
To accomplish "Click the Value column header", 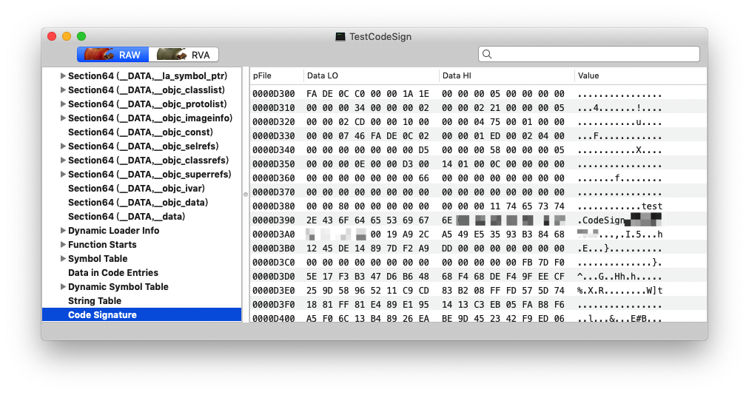I will 640,75.
